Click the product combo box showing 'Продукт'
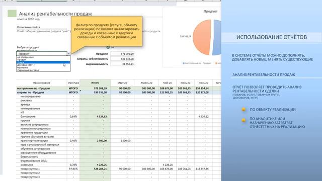Image resolution: width=322 pixels, height=181 pixels. [x=42, y=54]
